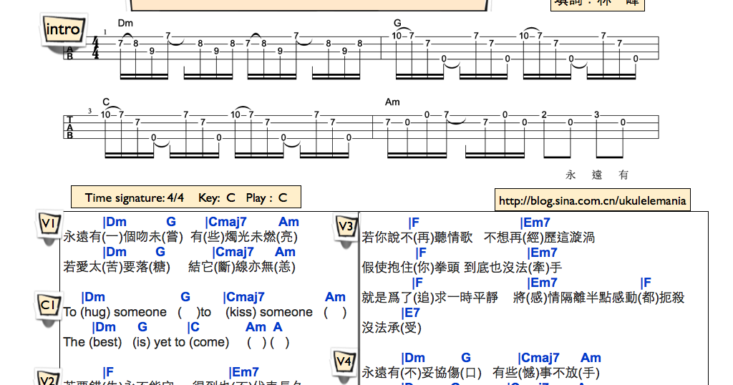Select the V2 verse marker
Screen dimensions: 733x385
pyautogui.click(x=48, y=378)
